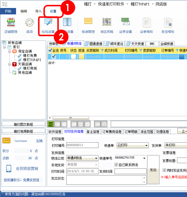
Task: Open the 收件信息 detail tab
Action: tap(55, 132)
